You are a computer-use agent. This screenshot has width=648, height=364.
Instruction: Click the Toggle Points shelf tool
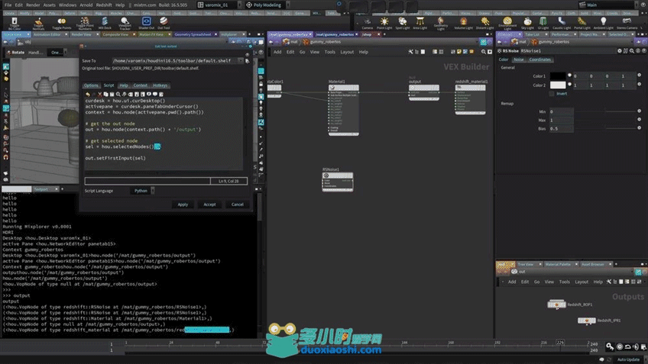(x=62, y=24)
